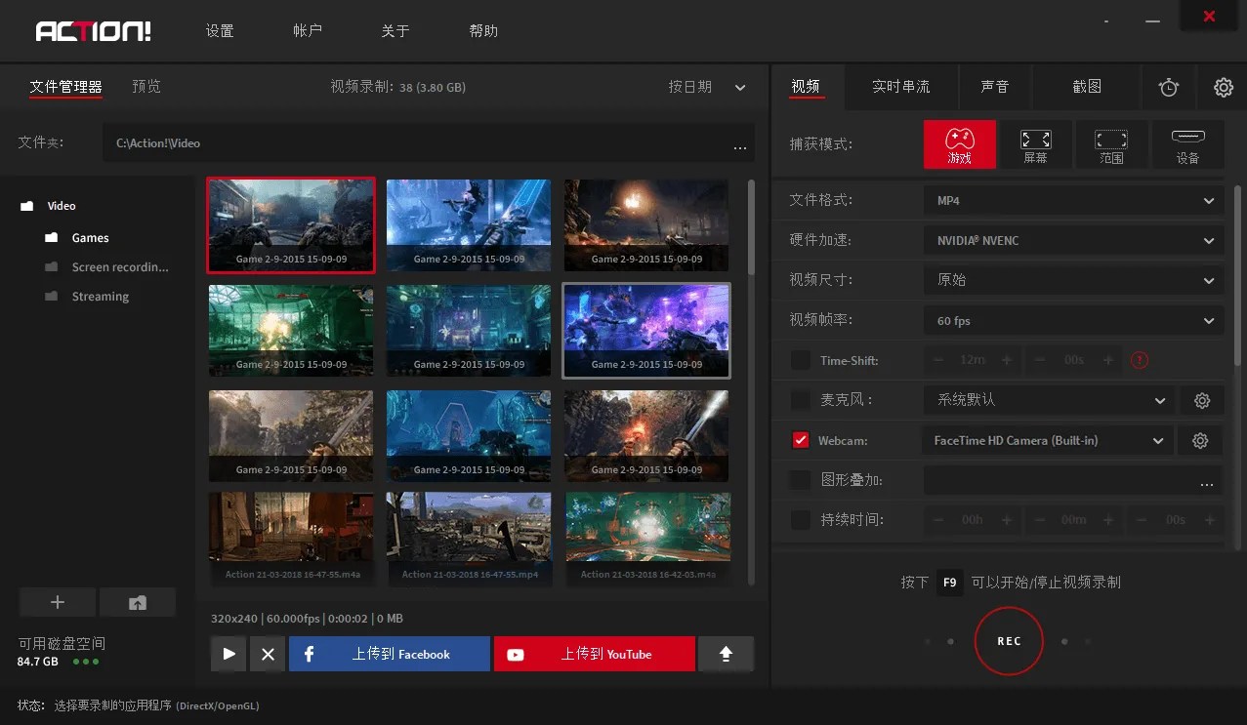Open the hardware acceleration NVIDIA NVENC dropdown
This screenshot has height=725, width=1247.
pos(1073,241)
